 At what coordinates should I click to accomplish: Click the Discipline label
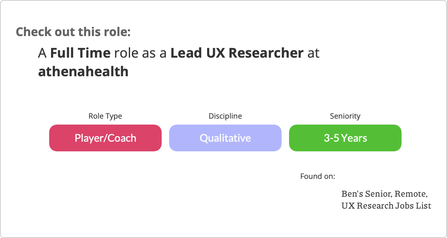click(225, 116)
